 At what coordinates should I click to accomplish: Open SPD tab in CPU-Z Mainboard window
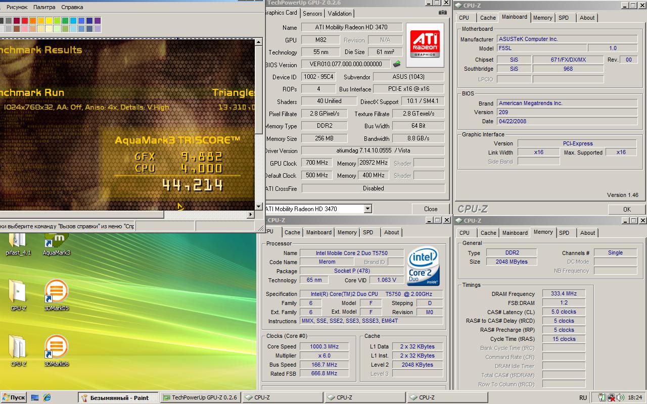(x=564, y=18)
